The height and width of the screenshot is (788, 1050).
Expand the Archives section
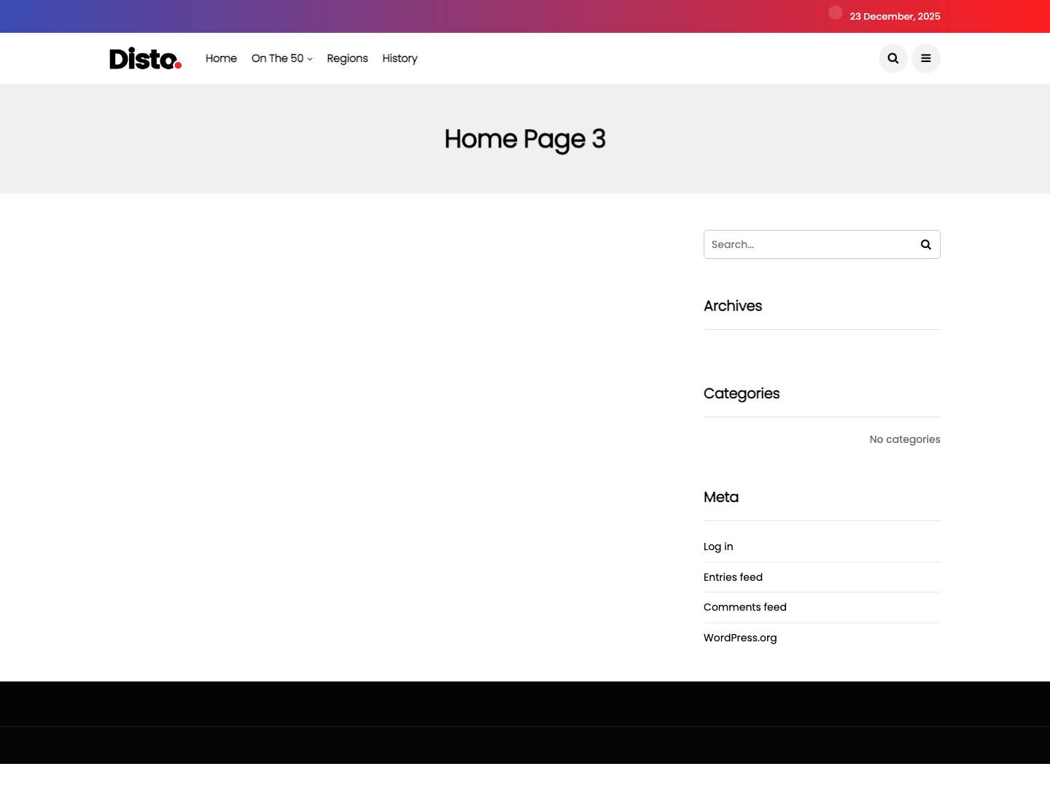coord(732,306)
